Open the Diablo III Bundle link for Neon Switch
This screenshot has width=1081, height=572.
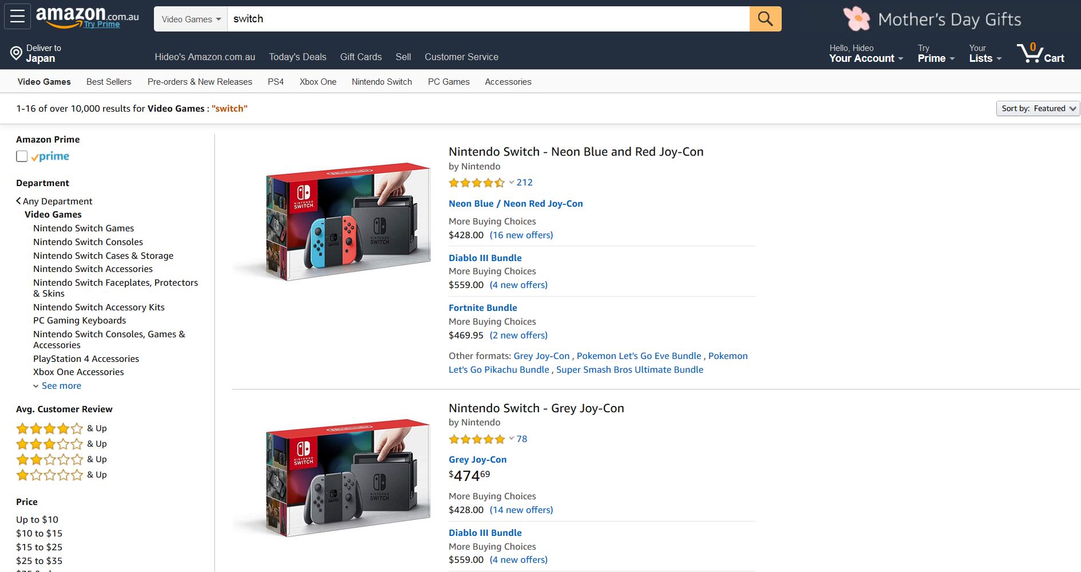485,258
